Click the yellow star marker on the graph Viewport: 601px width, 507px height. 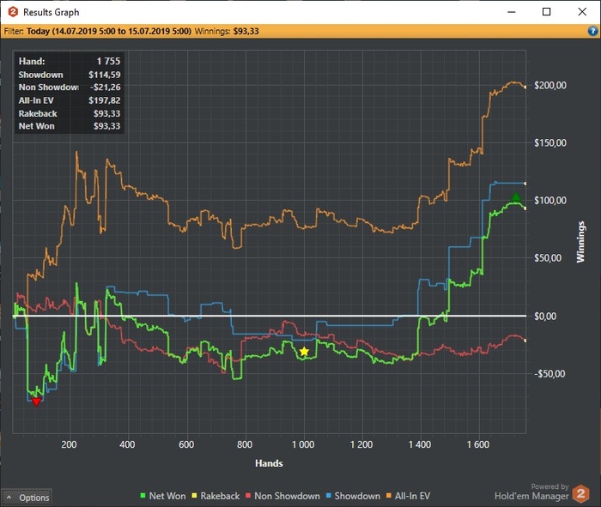pyautogui.click(x=304, y=352)
